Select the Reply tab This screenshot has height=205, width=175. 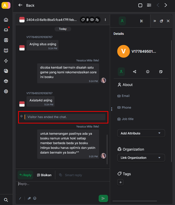coord(25,175)
